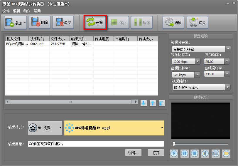Click the move-up blue arrow icon
The image size is (238, 166).
point(153,103)
